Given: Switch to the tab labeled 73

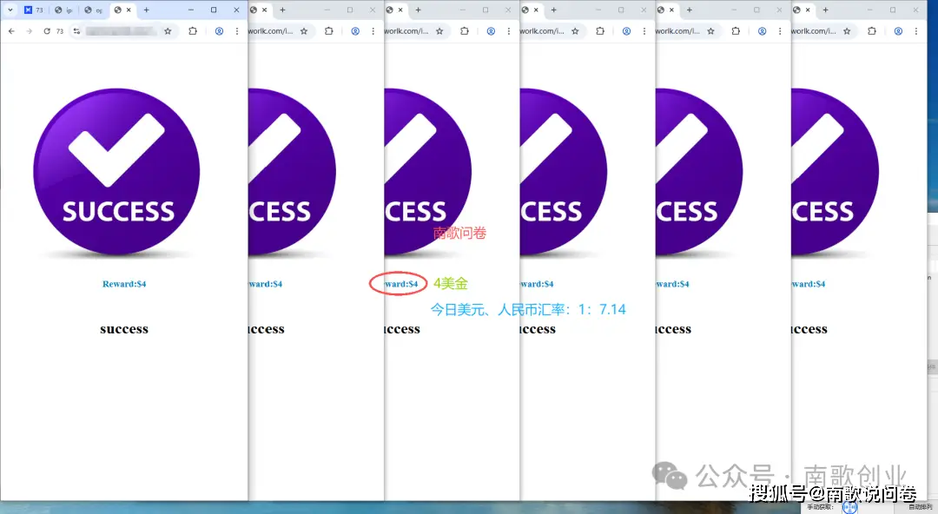Looking at the screenshot, I should pyautogui.click(x=34, y=10).
